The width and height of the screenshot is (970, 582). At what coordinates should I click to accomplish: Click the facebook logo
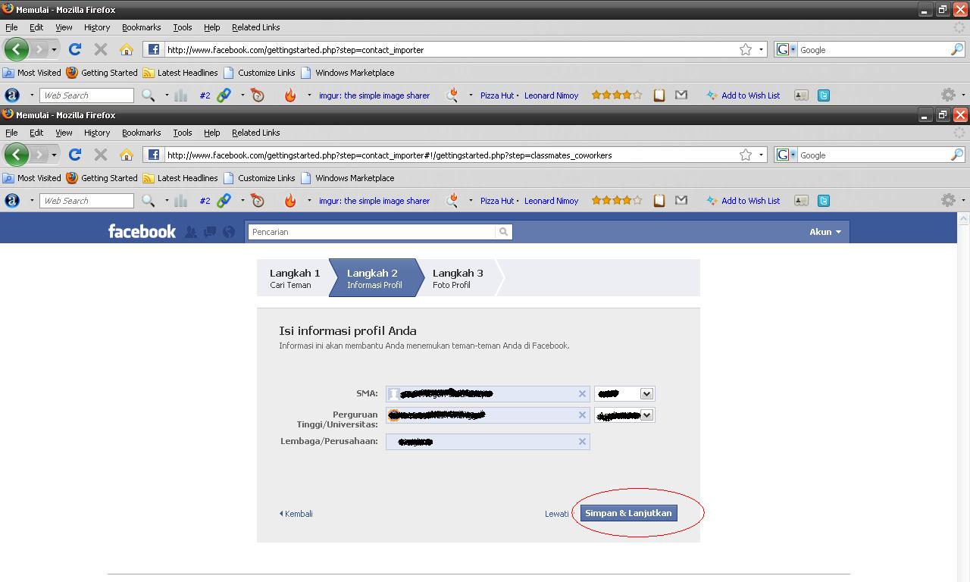142,231
